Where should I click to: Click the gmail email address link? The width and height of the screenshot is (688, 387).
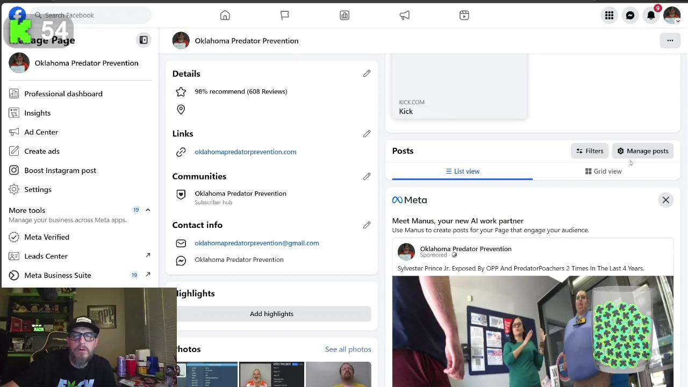(257, 243)
